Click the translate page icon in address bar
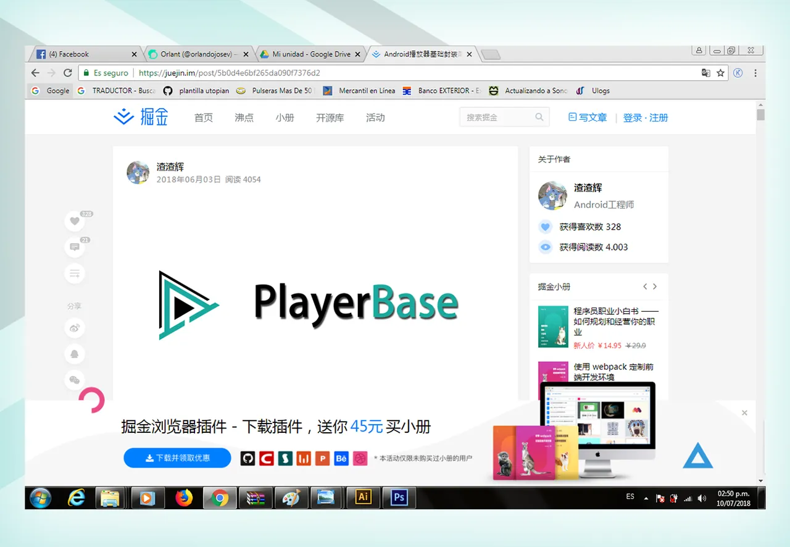Image resolution: width=790 pixels, height=547 pixels. pos(706,73)
